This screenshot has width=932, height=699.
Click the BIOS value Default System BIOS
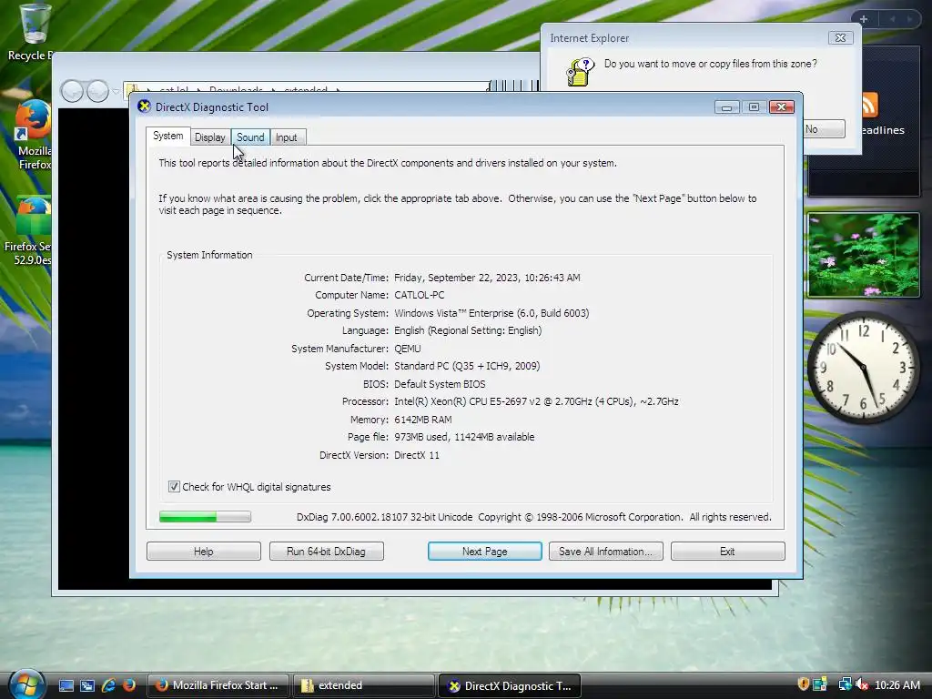[x=440, y=384]
